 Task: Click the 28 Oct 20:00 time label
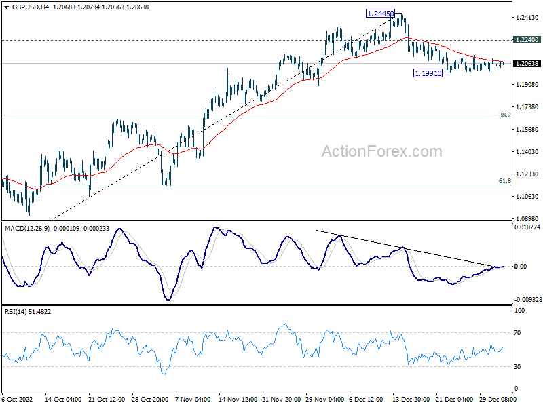(x=150, y=399)
